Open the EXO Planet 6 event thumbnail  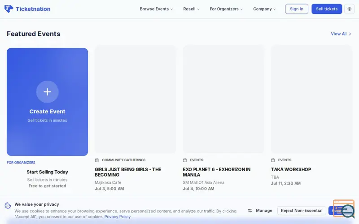tap(223, 99)
